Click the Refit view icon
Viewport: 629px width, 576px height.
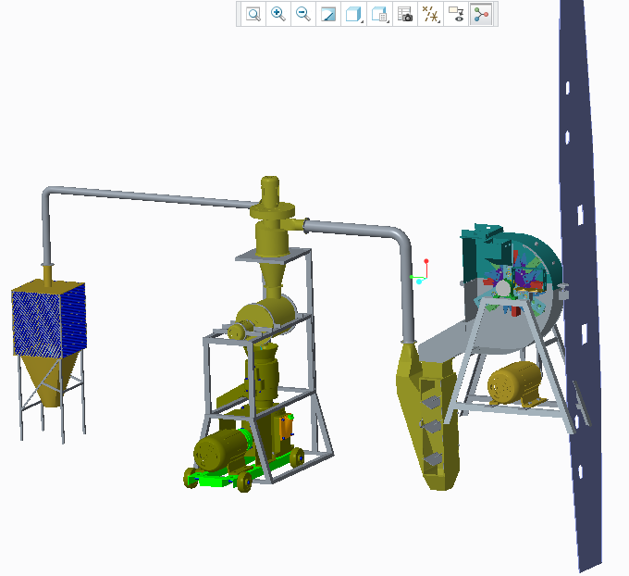tap(253, 14)
